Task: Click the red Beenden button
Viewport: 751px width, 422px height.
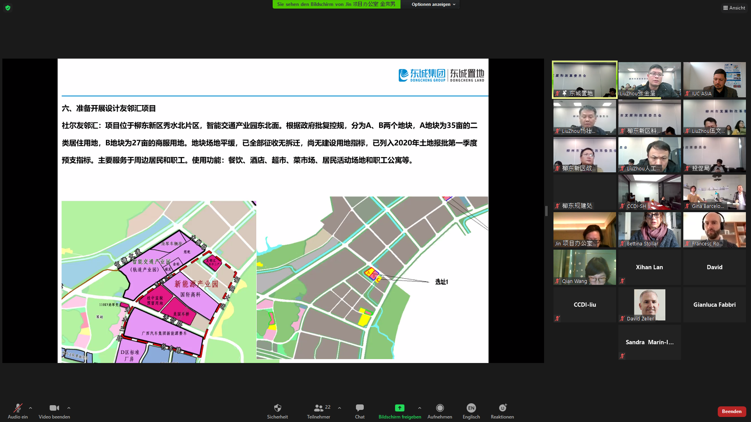Action: pos(731,411)
